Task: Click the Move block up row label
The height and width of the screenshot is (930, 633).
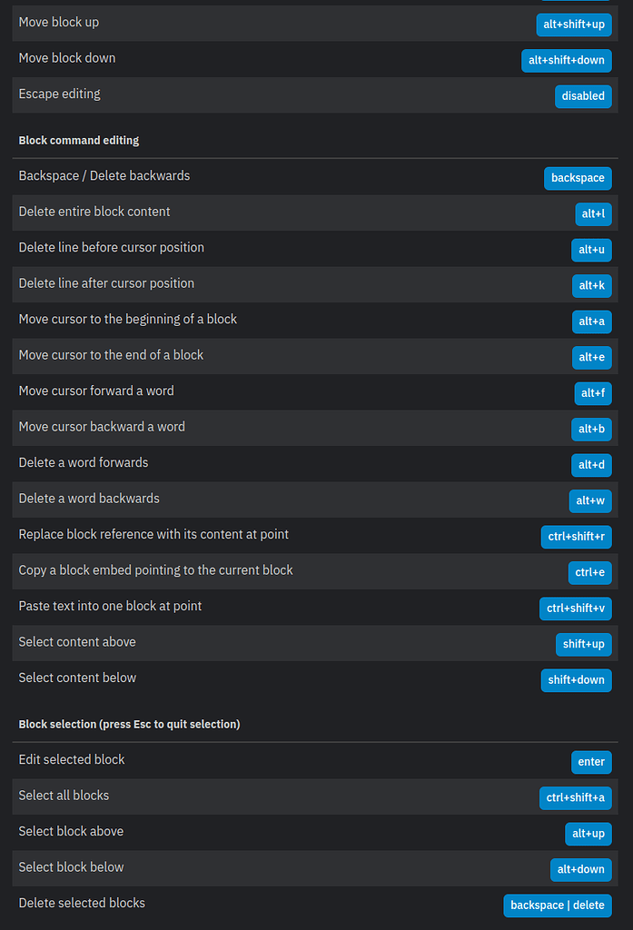Action: [x=58, y=22]
